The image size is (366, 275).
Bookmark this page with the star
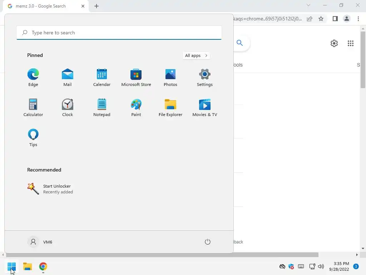pyautogui.click(x=321, y=19)
